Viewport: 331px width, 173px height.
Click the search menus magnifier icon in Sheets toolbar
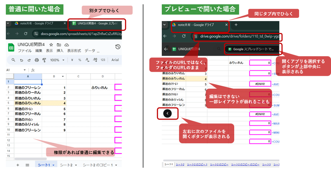13,60
